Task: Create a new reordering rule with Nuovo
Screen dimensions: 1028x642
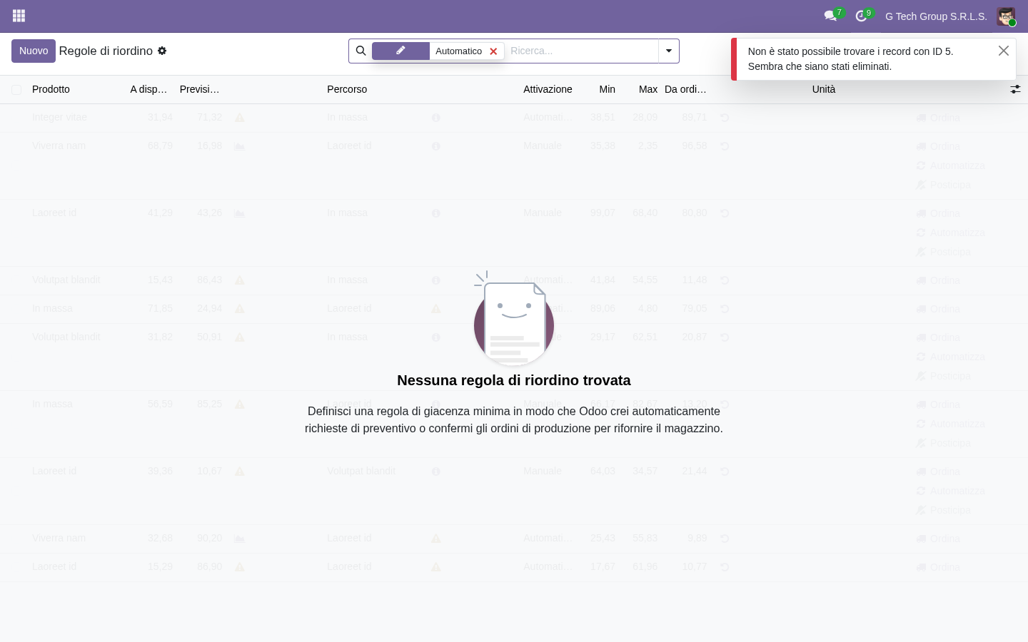Action: click(x=34, y=51)
